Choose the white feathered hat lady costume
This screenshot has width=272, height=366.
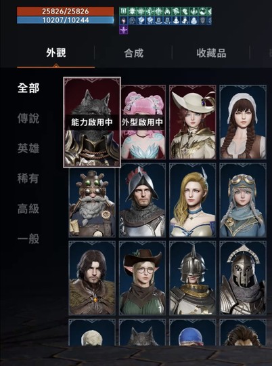coord(193,122)
